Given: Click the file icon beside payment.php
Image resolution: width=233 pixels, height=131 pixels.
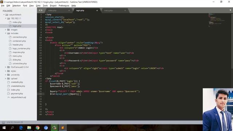Looking at the screenshot, I should coord(8,94).
